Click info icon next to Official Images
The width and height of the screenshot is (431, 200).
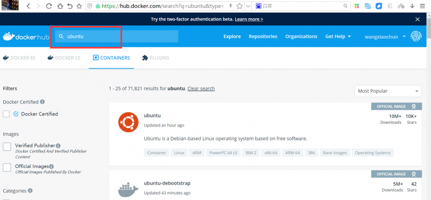(51, 166)
